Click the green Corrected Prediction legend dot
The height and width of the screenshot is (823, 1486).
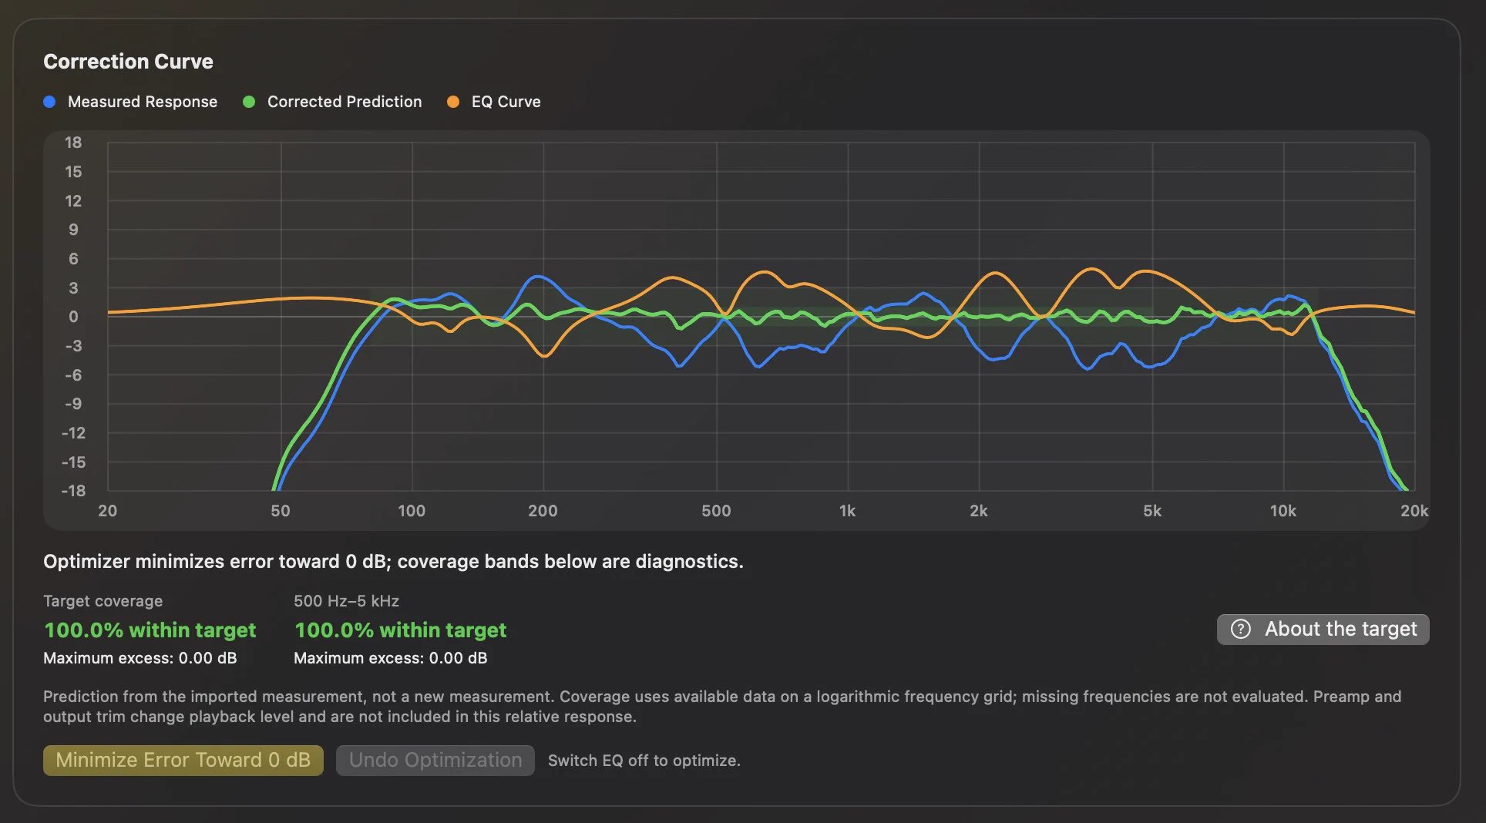[249, 102]
